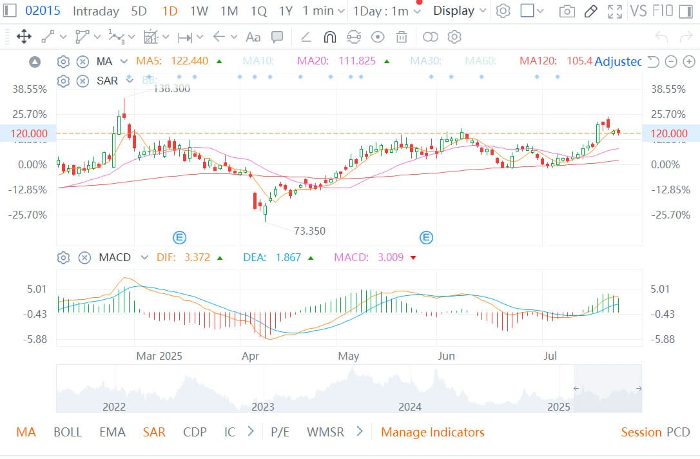Select the magnet snap drawing tool

(329, 37)
